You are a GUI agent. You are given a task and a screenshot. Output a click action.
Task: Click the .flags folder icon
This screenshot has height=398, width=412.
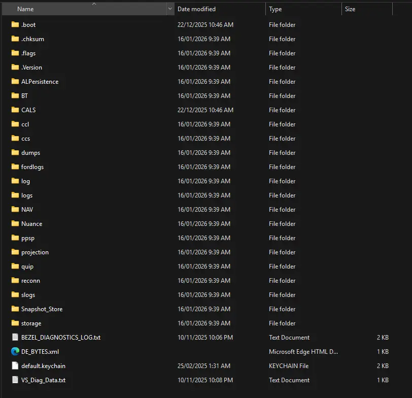pos(15,53)
